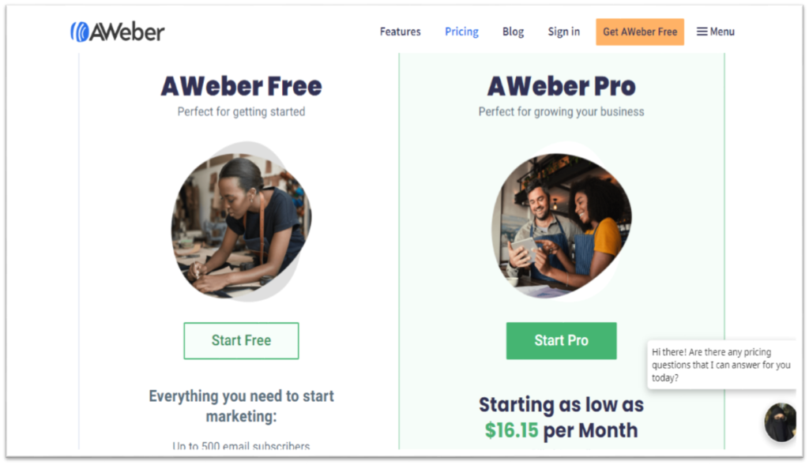Open the Blog link
The height and width of the screenshot is (465, 809).
(513, 32)
